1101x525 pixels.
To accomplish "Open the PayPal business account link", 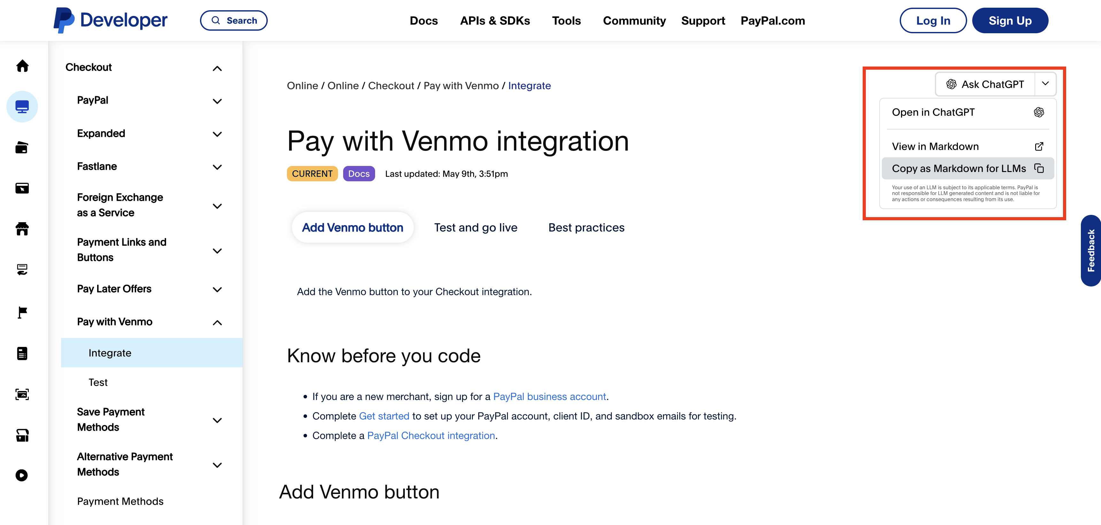I will (549, 397).
